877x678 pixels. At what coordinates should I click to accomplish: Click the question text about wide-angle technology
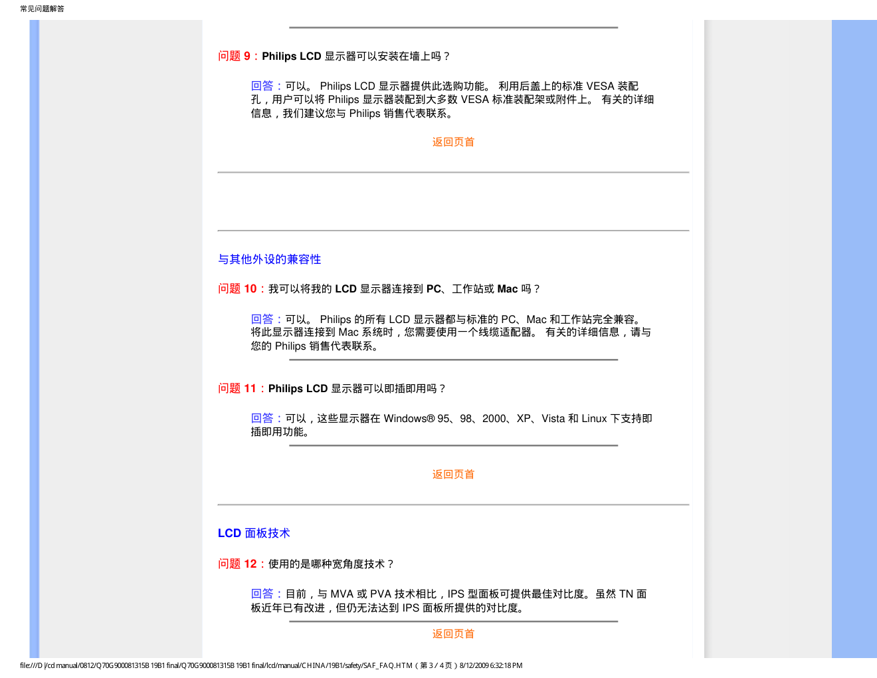[x=331, y=564]
